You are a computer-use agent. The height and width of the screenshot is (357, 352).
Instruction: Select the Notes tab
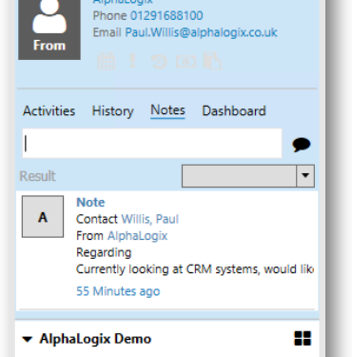pyautogui.click(x=167, y=110)
